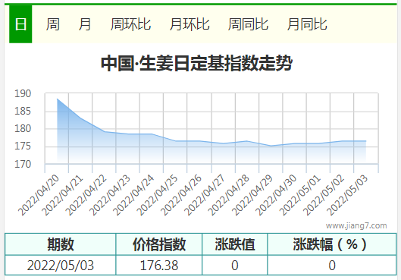Click the 176.38 price index cell
Screen dimensions: 401x280
click(x=159, y=266)
